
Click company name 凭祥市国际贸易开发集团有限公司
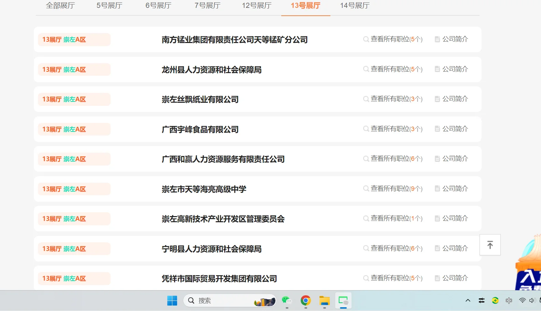pyautogui.click(x=219, y=279)
